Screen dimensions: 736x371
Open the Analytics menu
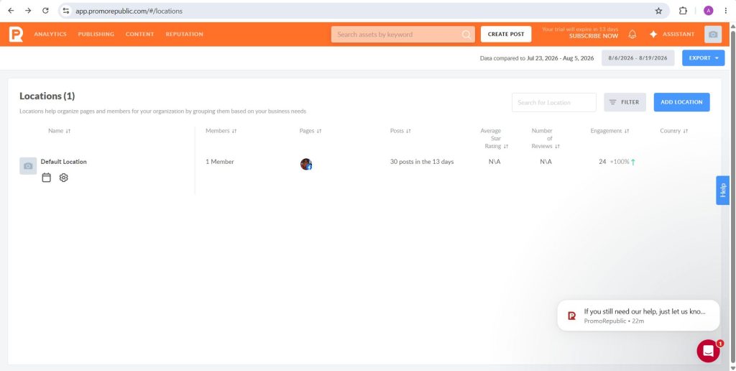coord(50,35)
